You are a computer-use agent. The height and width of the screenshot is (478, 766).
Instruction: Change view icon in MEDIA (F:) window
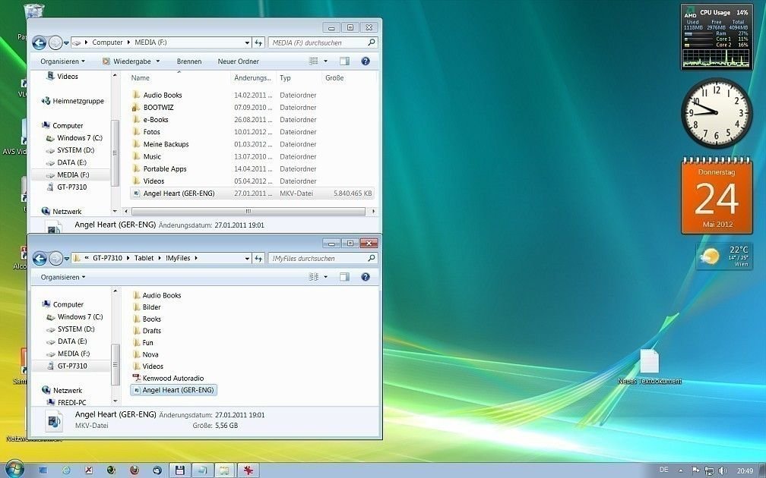tap(314, 61)
